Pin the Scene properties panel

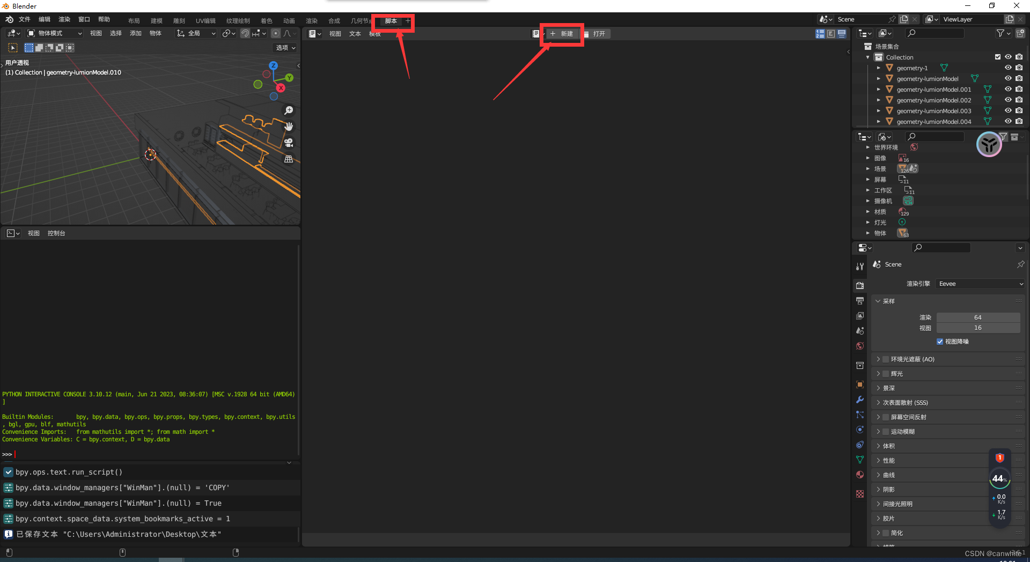click(1020, 264)
